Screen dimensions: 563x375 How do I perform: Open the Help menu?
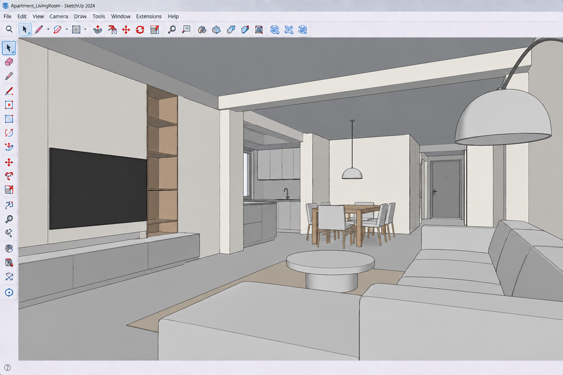tap(173, 16)
